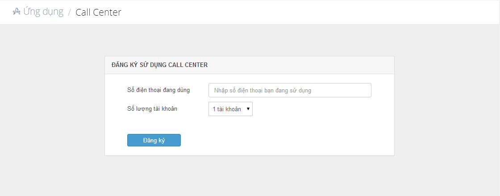
Task: Focus the phone number input field
Action: click(x=290, y=90)
